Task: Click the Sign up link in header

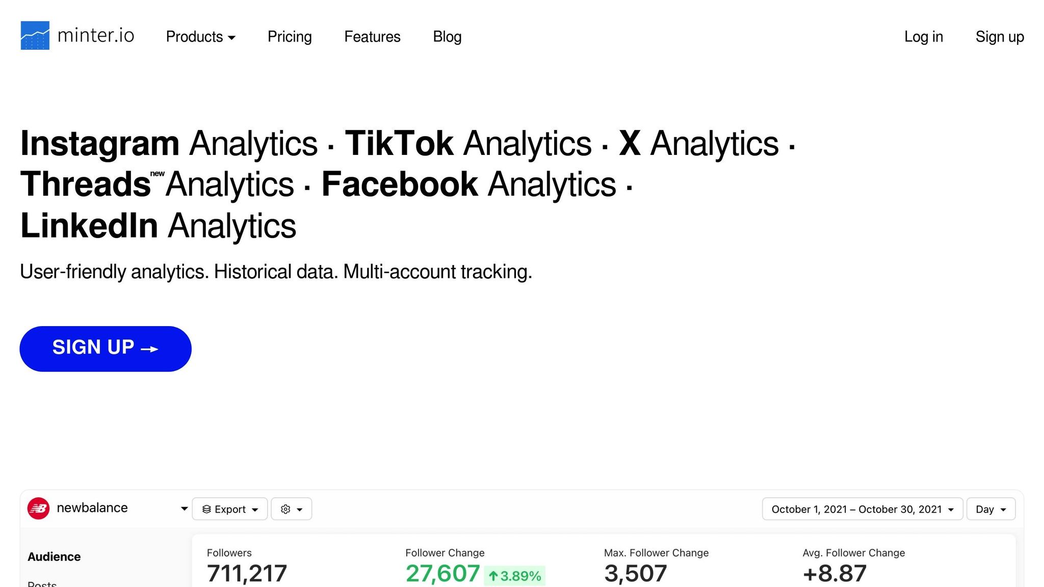Action: (999, 37)
